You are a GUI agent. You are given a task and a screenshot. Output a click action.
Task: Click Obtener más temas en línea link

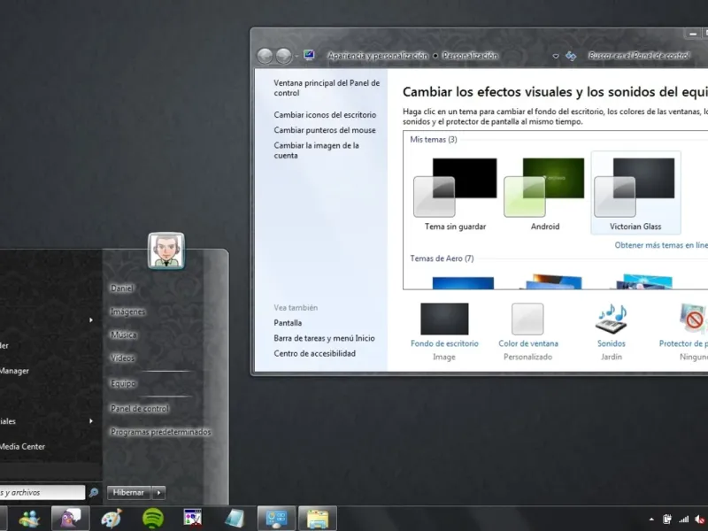pyautogui.click(x=661, y=245)
